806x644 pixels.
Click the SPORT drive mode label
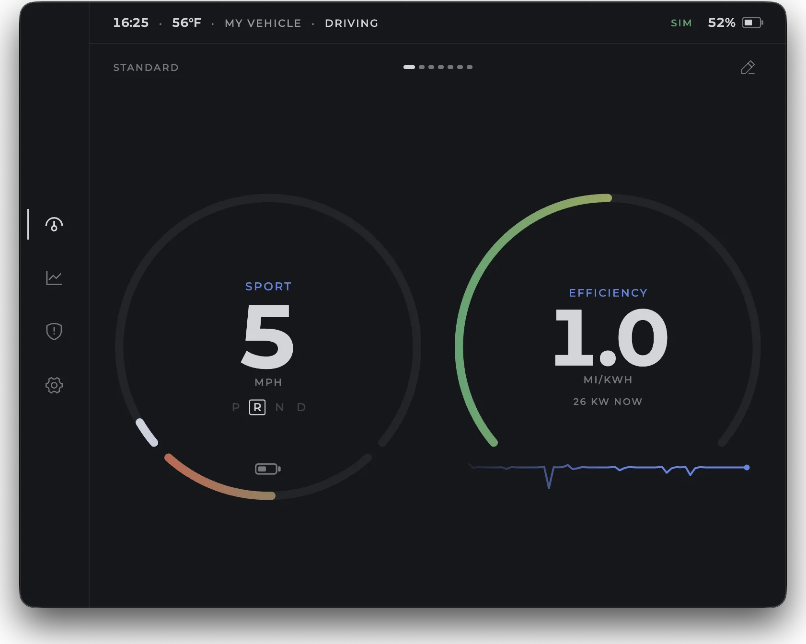[268, 287]
